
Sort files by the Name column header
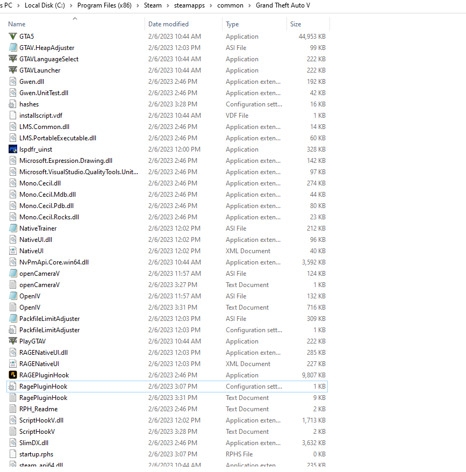pos(17,24)
